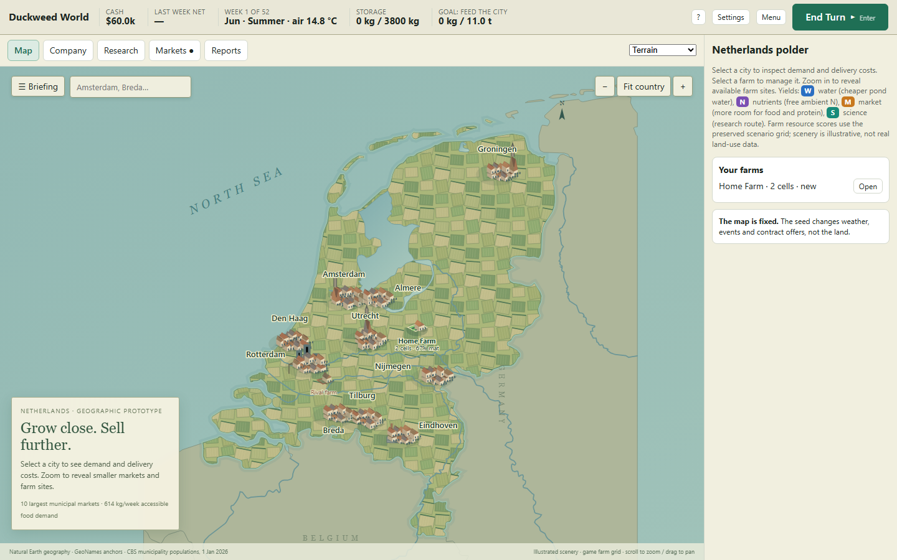The height and width of the screenshot is (560, 897).
Task: Expand the Briefing panel toggle
Action: [x=38, y=86]
